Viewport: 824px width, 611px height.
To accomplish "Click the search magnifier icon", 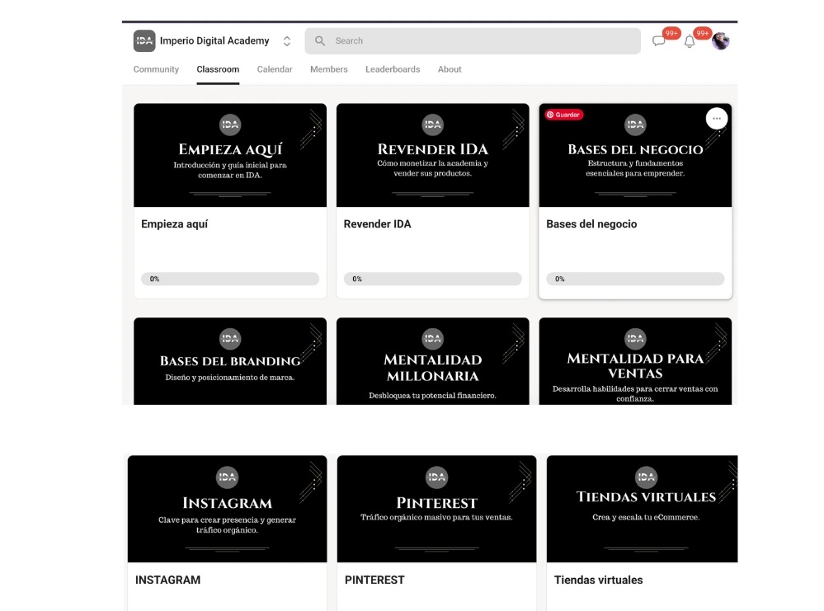I will pos(320,41).
